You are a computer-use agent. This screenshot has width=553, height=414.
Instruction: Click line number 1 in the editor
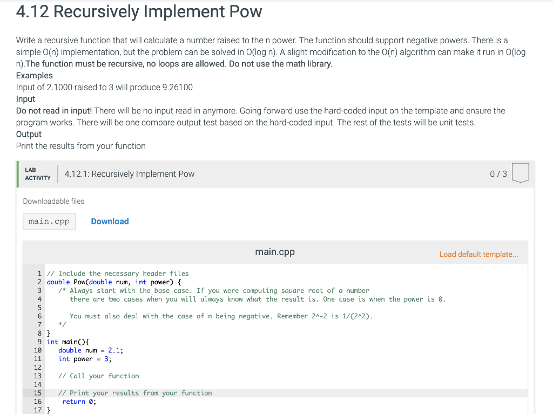[38, 273]
